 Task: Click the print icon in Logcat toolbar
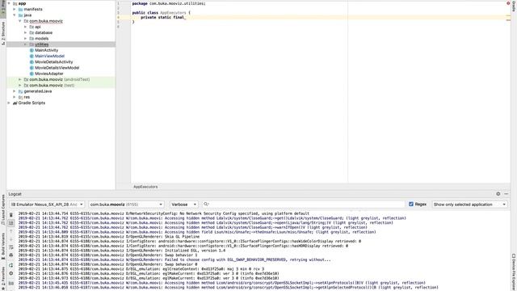(11, 255)
